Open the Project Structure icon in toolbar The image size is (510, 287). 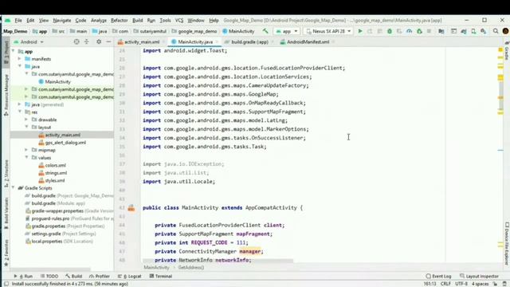[441, 31]
